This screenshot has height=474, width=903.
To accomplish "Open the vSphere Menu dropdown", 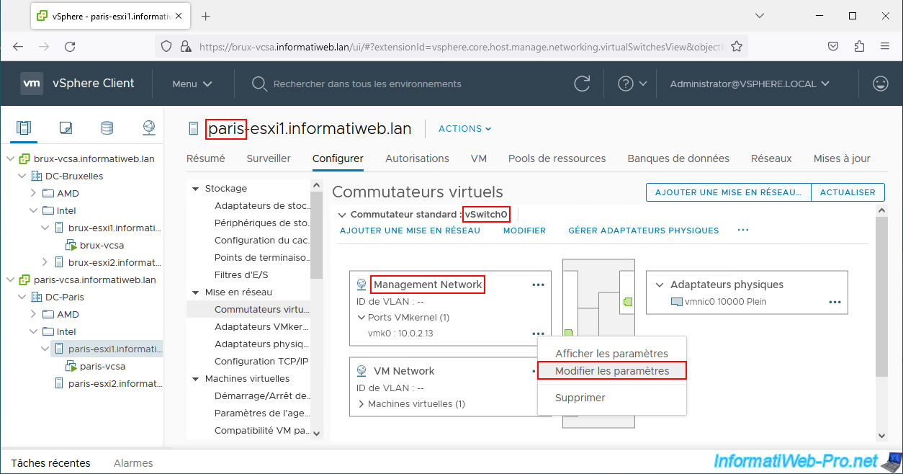I will 192,84.
